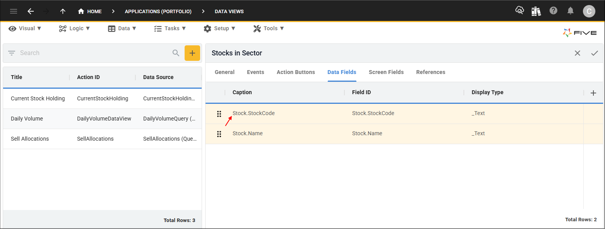Open the cloud deploy icon
This screenshot has width=605, height=229.
click(519, 11)
